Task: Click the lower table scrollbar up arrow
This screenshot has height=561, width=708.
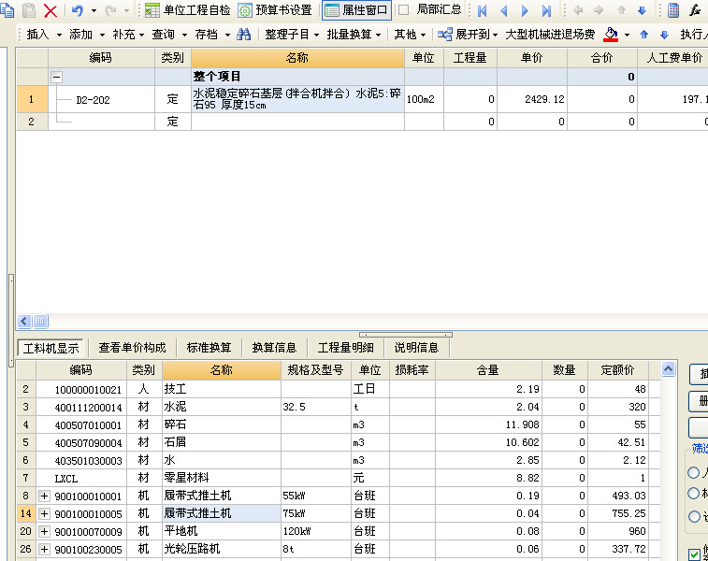Action: coord(668,369)
